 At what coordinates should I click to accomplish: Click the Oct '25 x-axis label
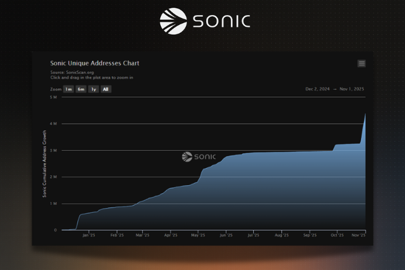tap(337, 235)
